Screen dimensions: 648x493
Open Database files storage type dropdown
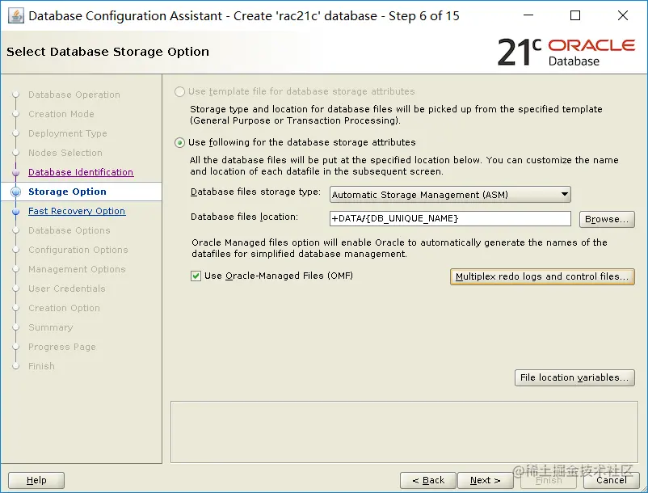click(450, 195)
